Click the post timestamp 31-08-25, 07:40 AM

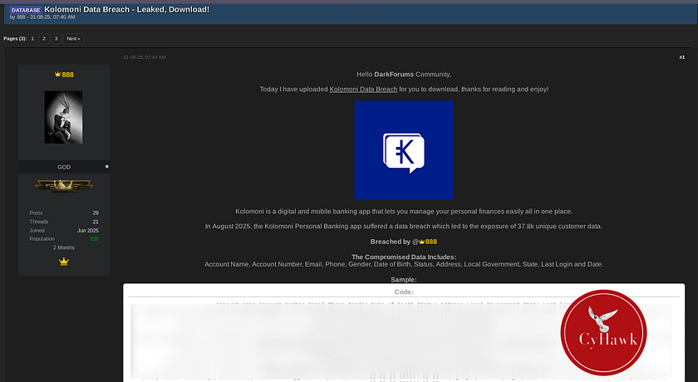tap(145, 57)
